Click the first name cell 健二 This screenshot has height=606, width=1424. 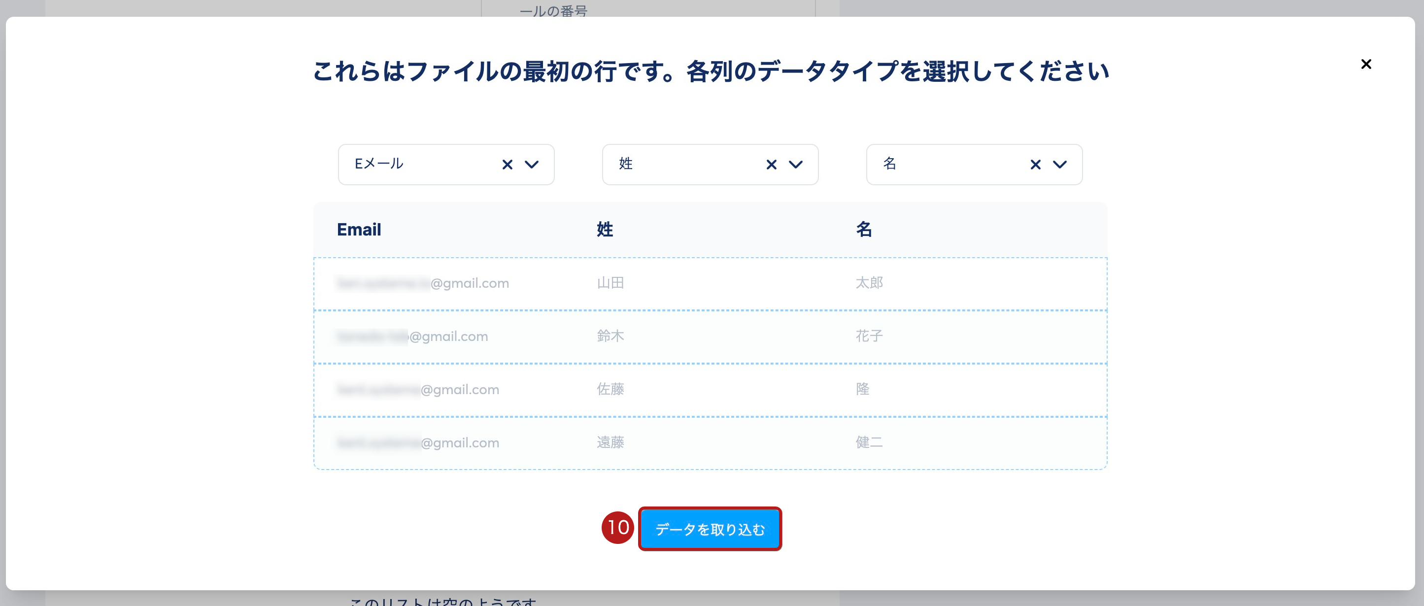(869, 442)
